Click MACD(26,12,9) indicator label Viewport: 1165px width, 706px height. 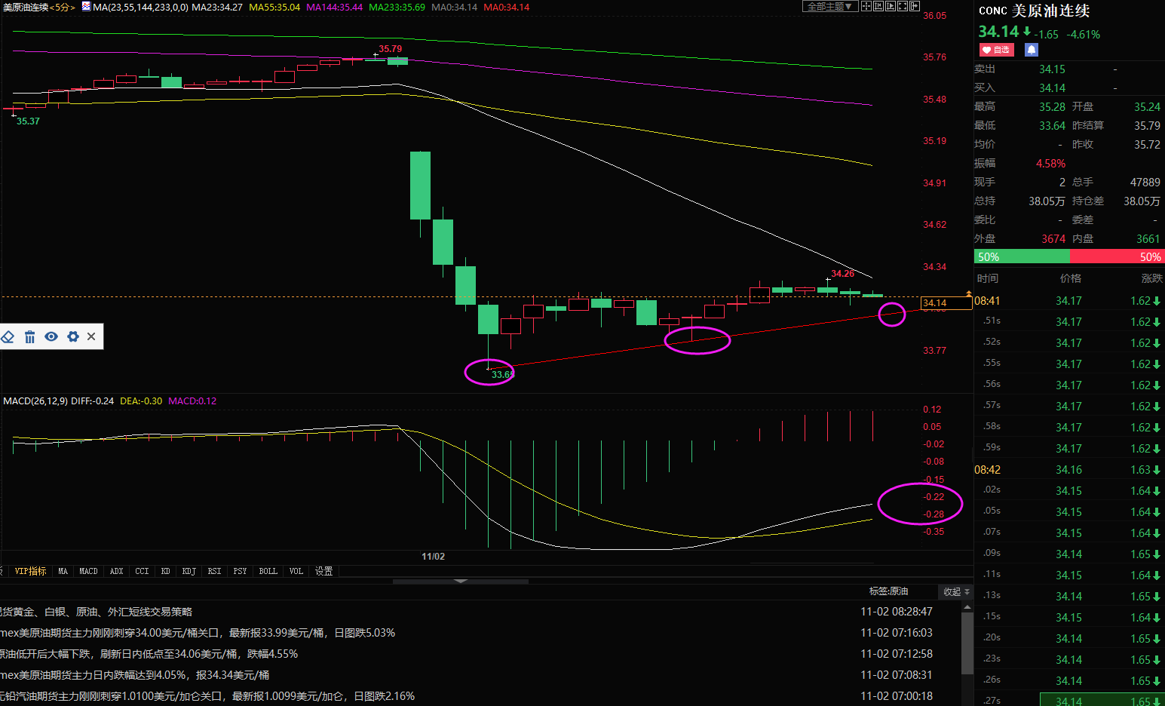[x=35, y=401]
